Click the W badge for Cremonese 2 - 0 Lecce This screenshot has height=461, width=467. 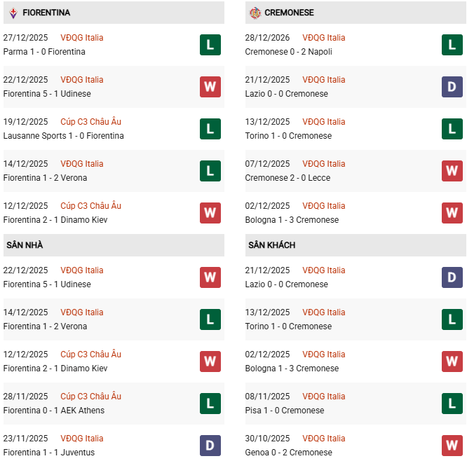452,171
